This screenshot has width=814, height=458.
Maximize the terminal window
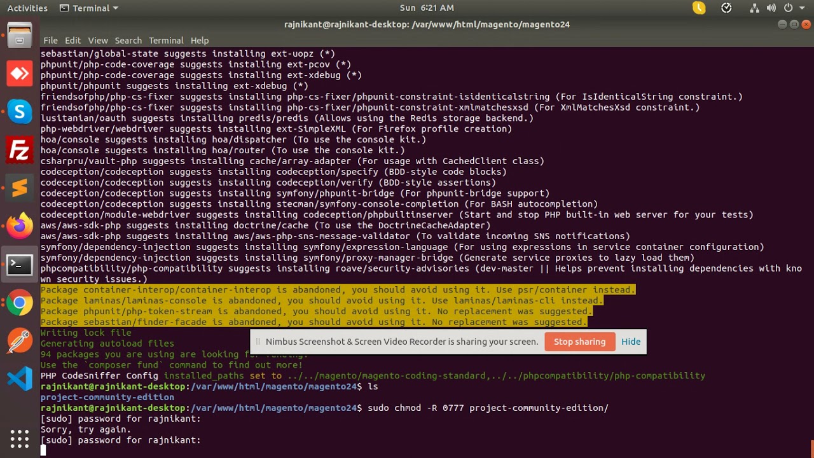tap(794, 25)
